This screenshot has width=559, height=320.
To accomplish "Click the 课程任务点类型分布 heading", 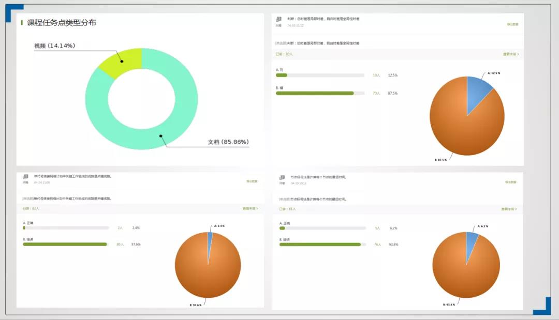I will click(x=61, y=23).
